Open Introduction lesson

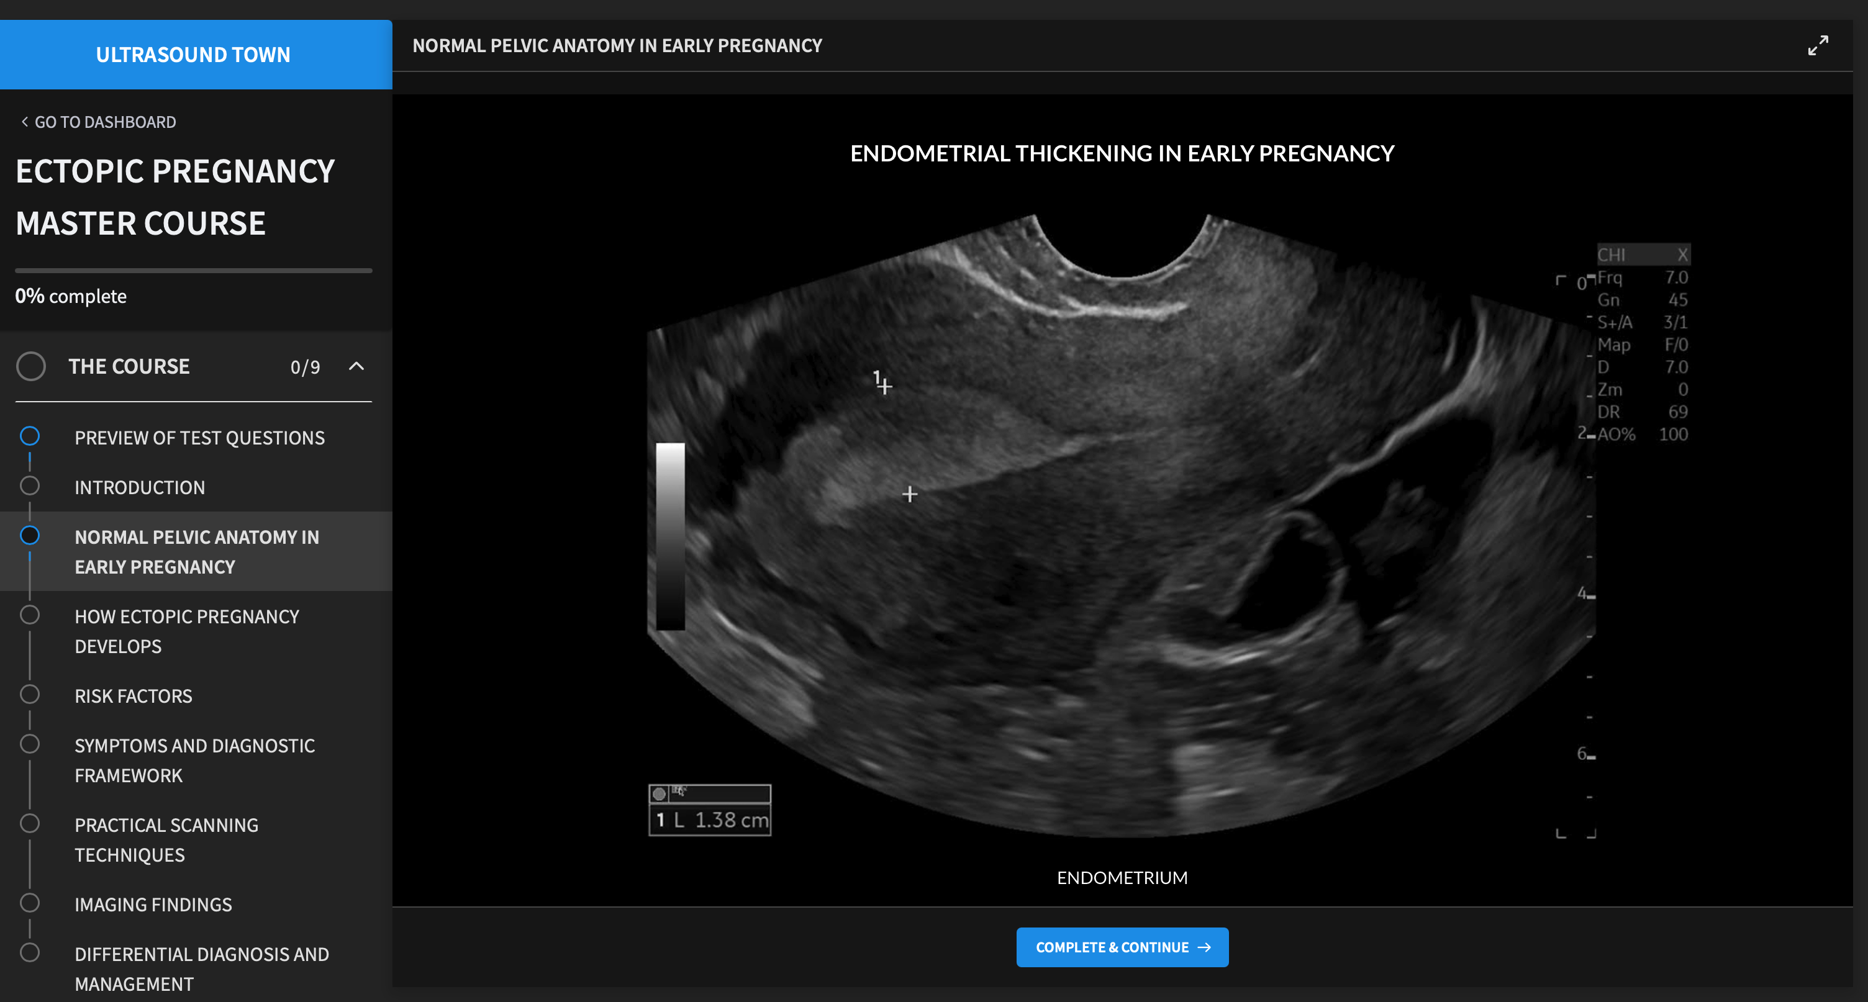tap(140, 487)
